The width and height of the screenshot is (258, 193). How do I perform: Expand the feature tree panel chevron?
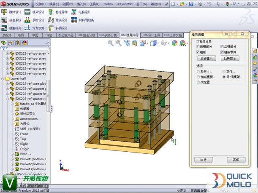click(x=47, y=43)
